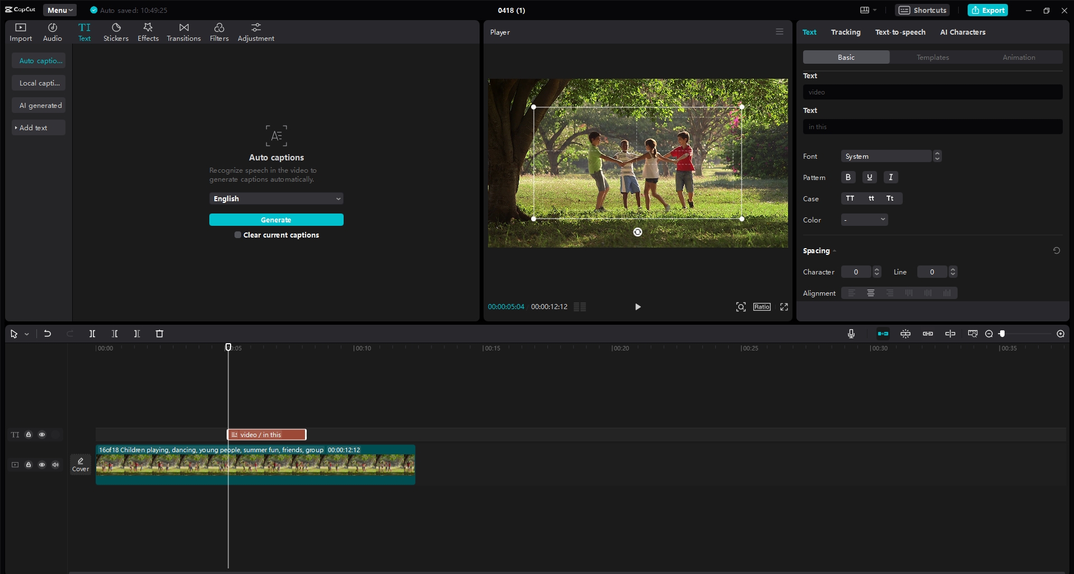The image size is (1074, 574).
Task: Click the Undo arrow in timeline toolbar
Action: 48,334
